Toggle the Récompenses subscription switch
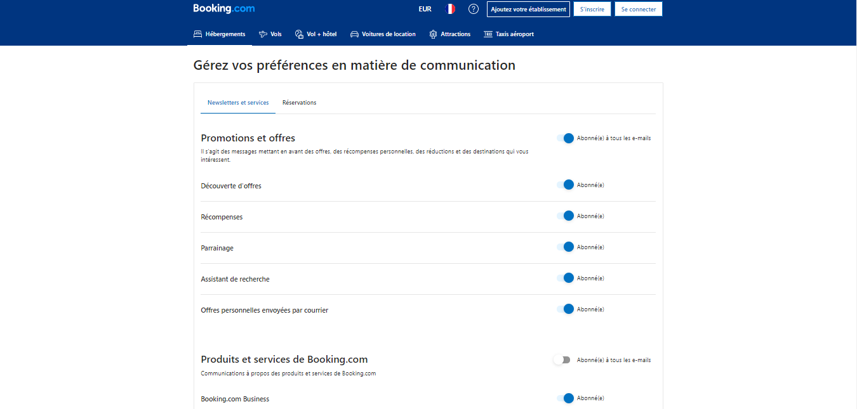 pos(566,216)
